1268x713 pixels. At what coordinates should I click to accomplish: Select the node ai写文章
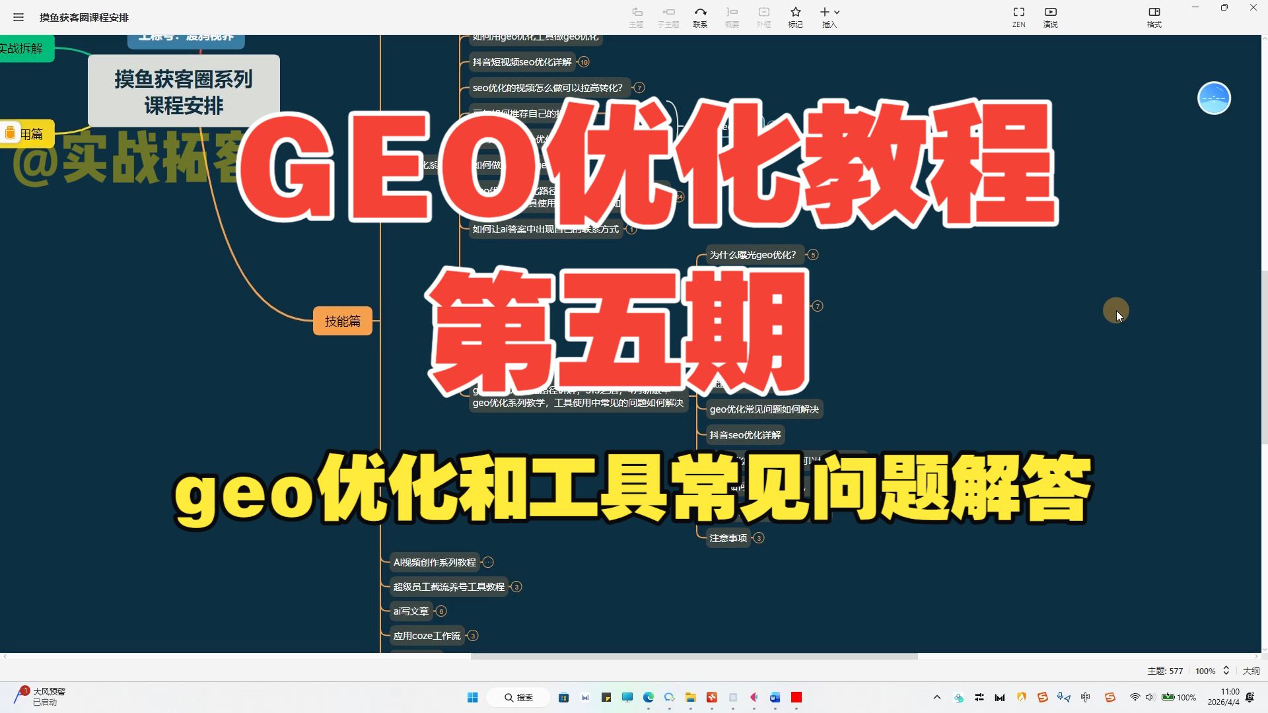click(411, 611)
